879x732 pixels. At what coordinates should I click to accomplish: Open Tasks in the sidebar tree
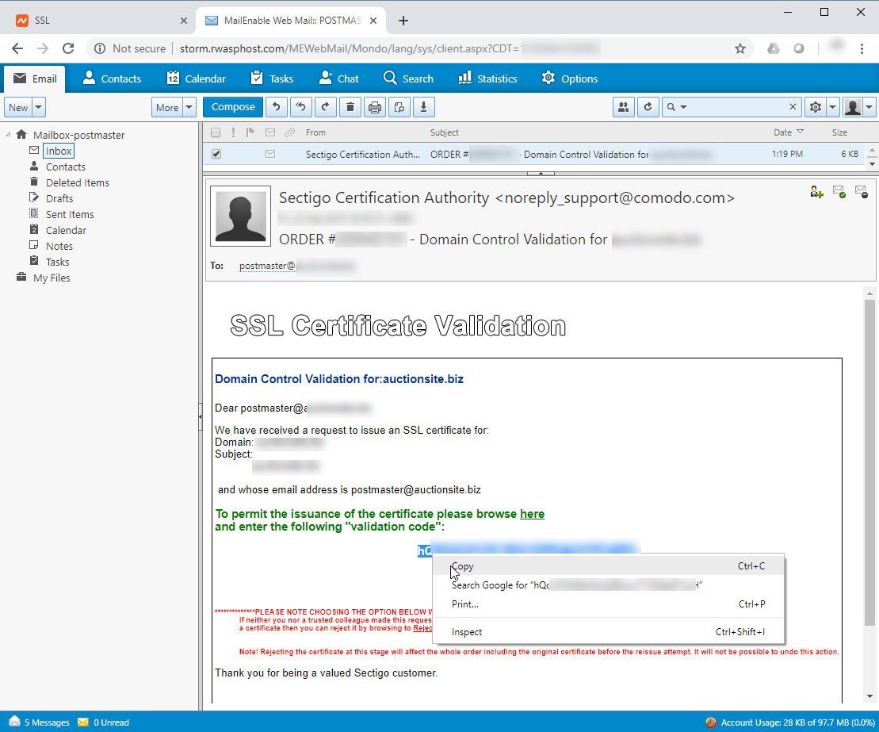58,262
